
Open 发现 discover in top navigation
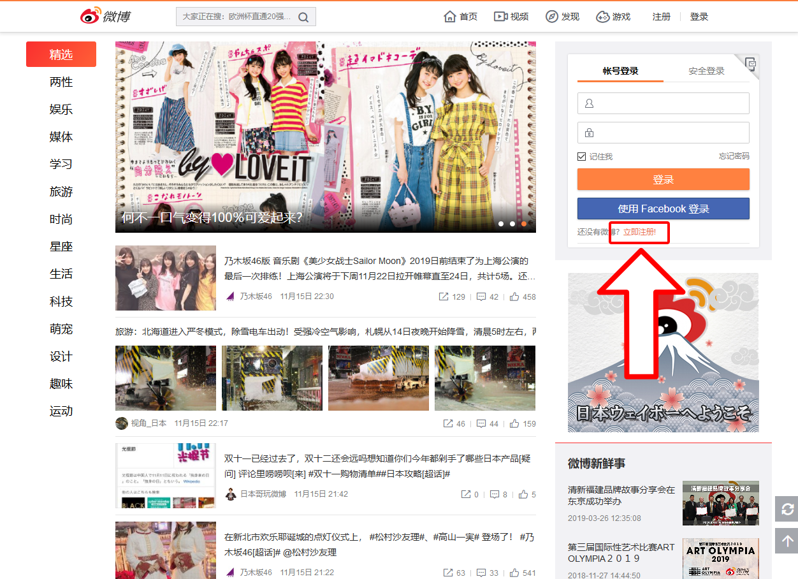tap(562, 17)
